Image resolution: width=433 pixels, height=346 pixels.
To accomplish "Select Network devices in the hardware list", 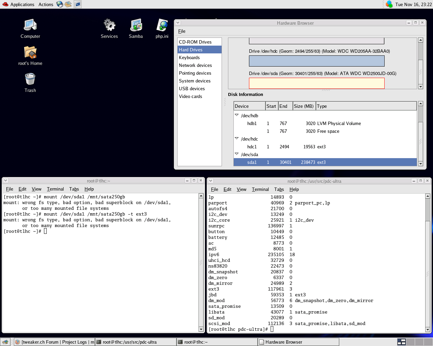I will point(195,65).
